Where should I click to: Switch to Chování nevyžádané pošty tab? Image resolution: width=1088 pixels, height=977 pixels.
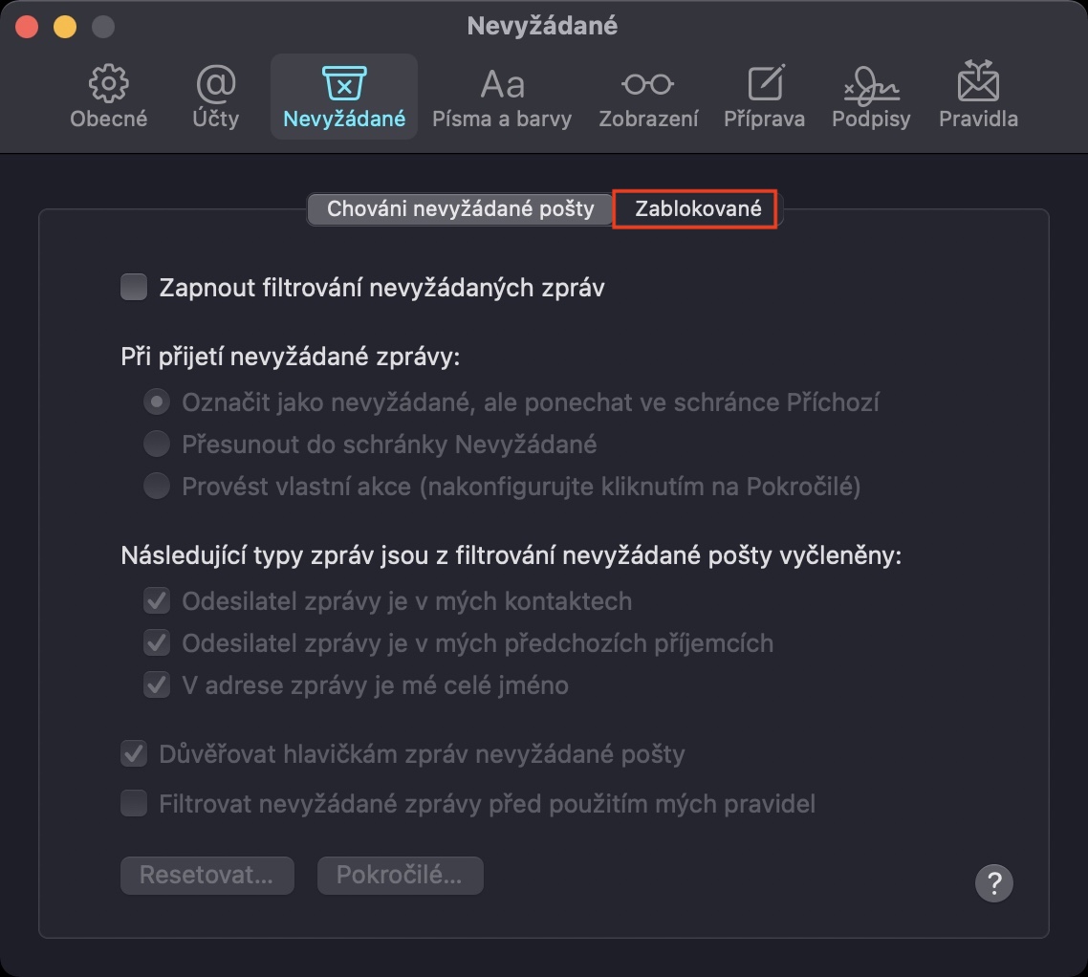[460, 209]
